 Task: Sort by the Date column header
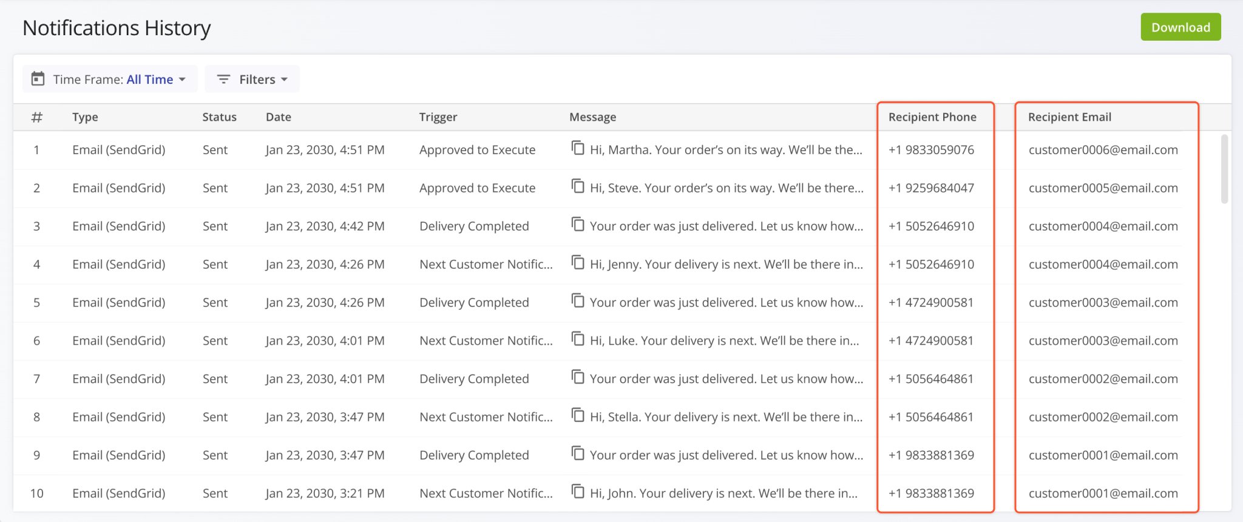(x=278, y=117)
